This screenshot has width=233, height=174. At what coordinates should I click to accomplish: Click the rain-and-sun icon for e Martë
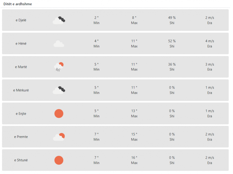tap(59, 67)
